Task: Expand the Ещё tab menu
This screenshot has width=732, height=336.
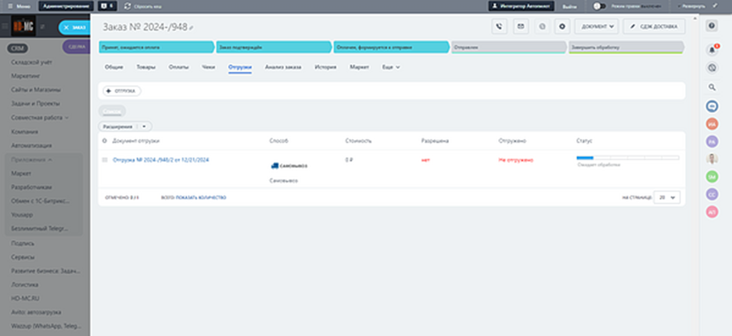Action: pyautogui.click(x=391, y=67)
